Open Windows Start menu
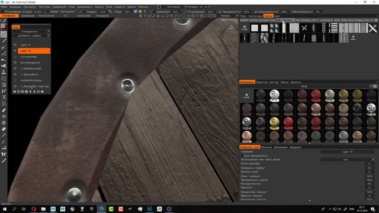 (5, 209)
